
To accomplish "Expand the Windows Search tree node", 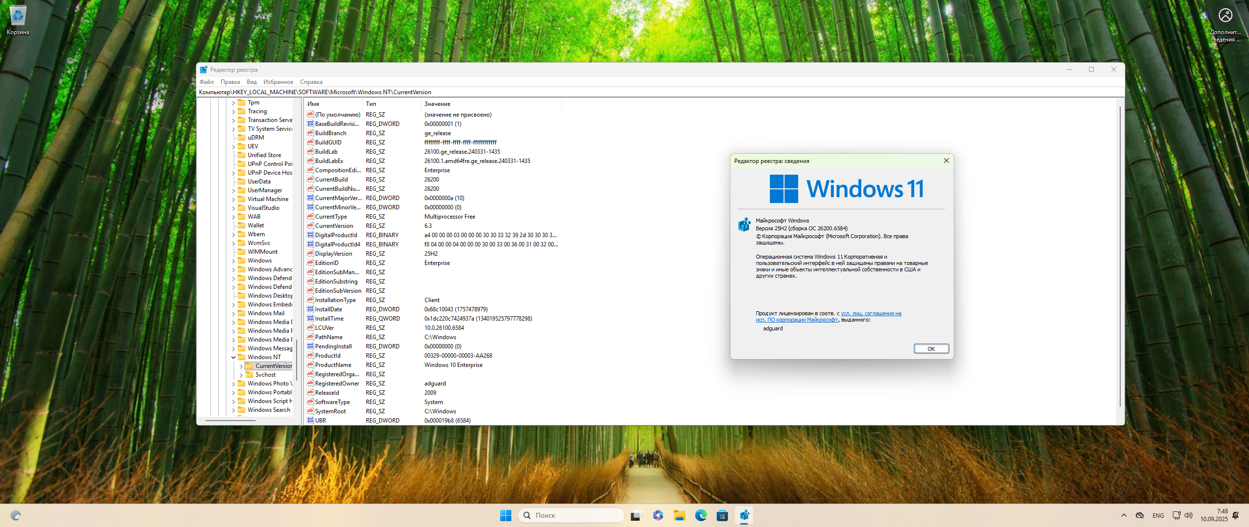I will [x=233, y=410].
